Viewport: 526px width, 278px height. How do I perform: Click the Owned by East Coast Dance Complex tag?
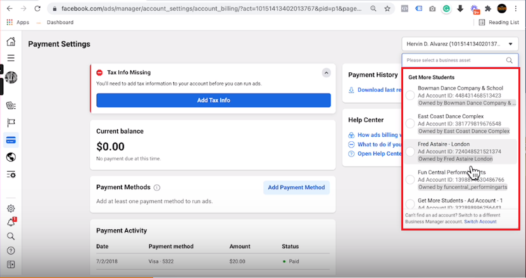click(463, 131)
